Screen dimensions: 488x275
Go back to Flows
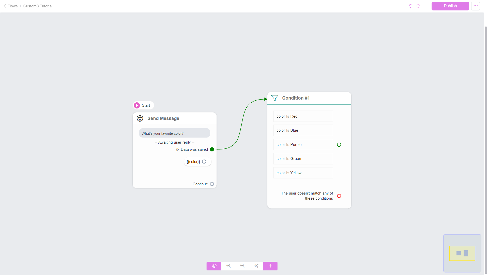click(x=11, y=6)
